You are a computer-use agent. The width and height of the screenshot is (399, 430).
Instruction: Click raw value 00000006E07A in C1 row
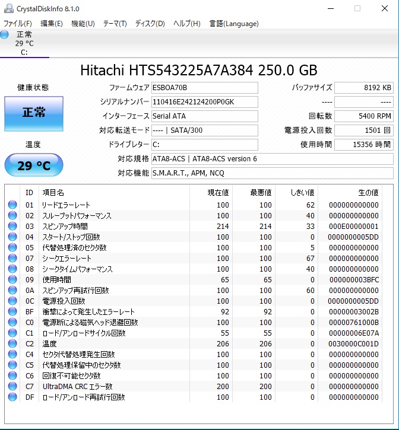click(x=354, y=333)
